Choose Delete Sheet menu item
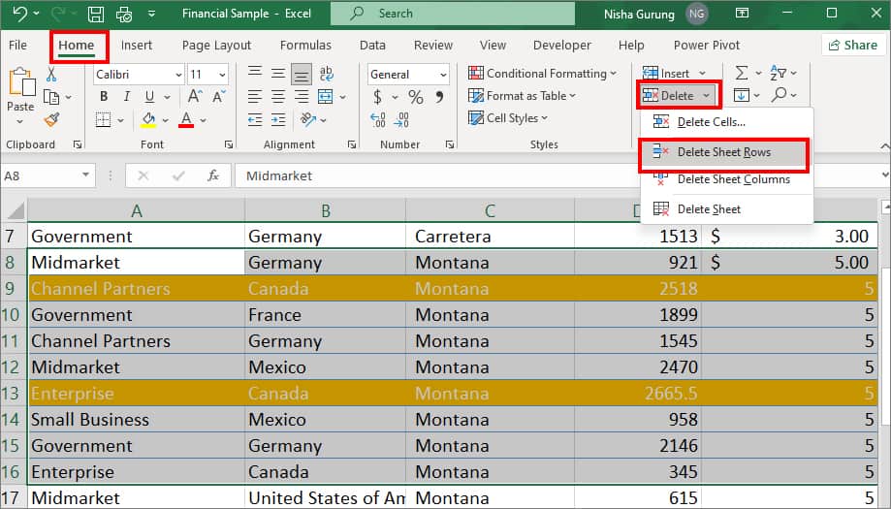This screenshot has width=891, height=509. pos(724,209)
